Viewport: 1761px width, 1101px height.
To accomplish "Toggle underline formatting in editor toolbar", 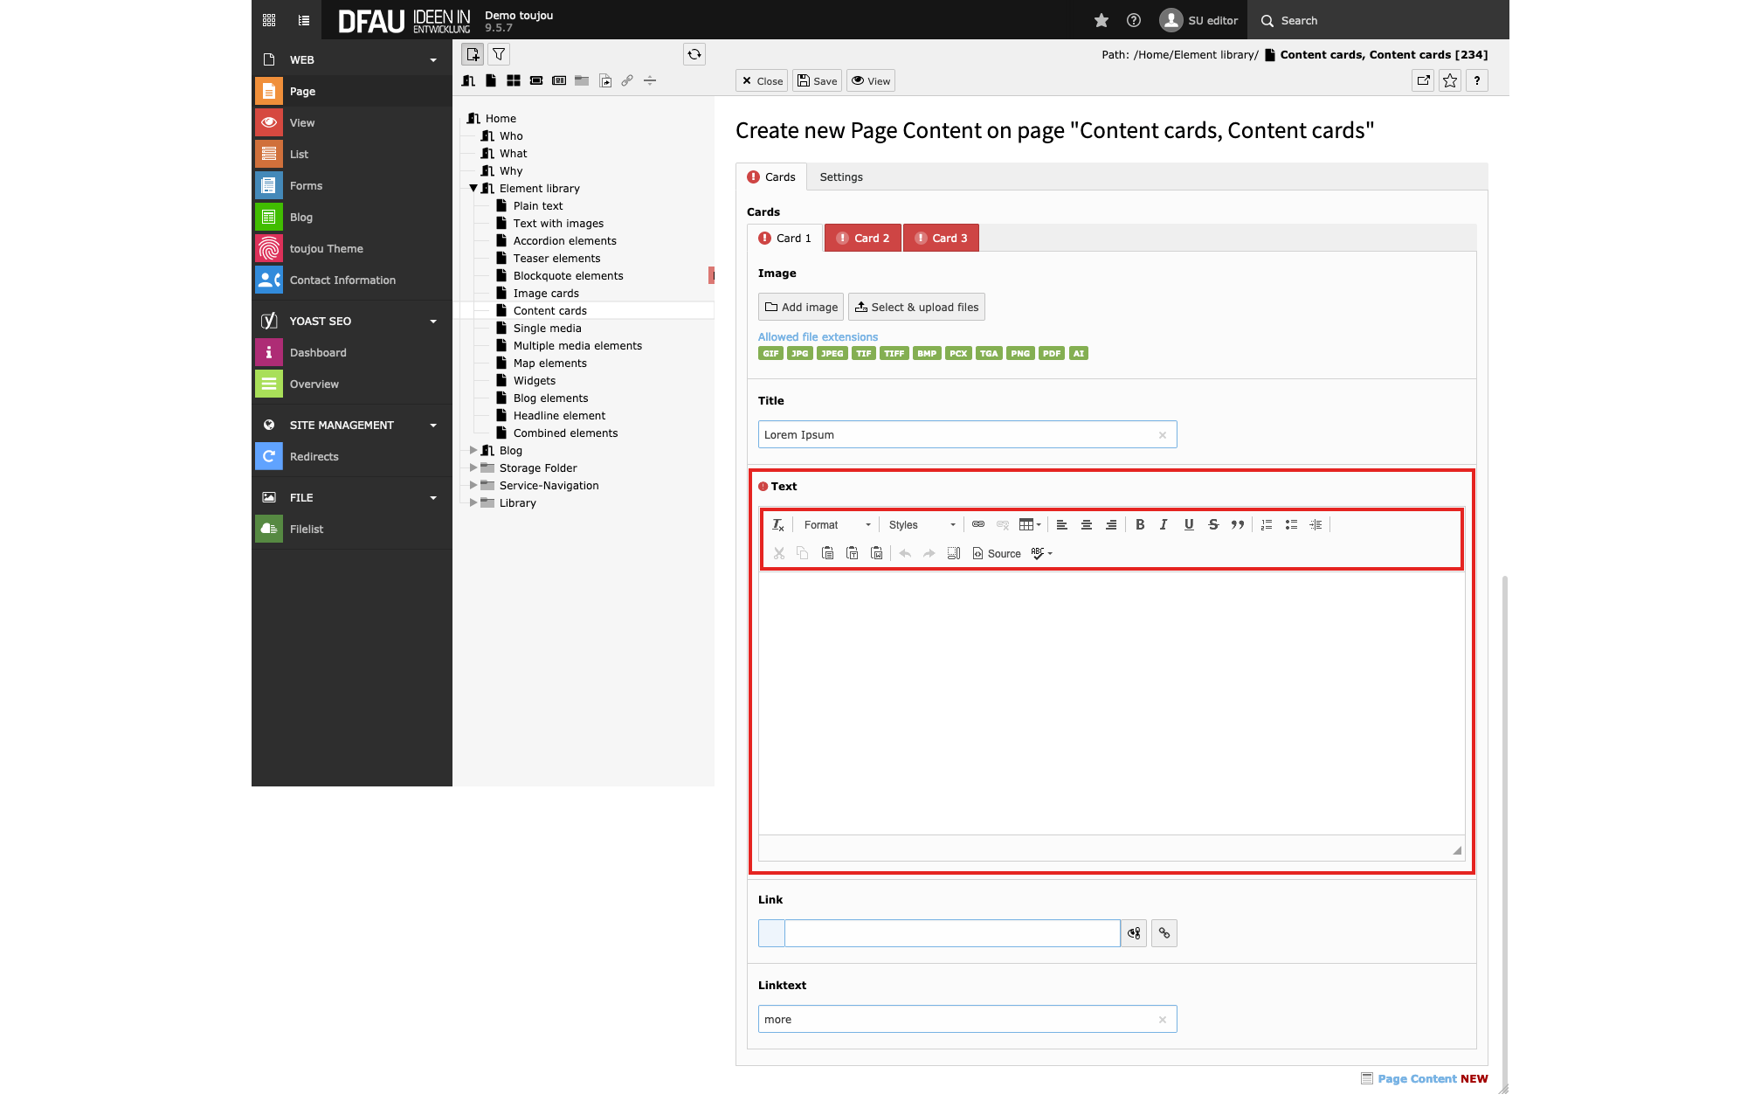I will coord(1189,524).
